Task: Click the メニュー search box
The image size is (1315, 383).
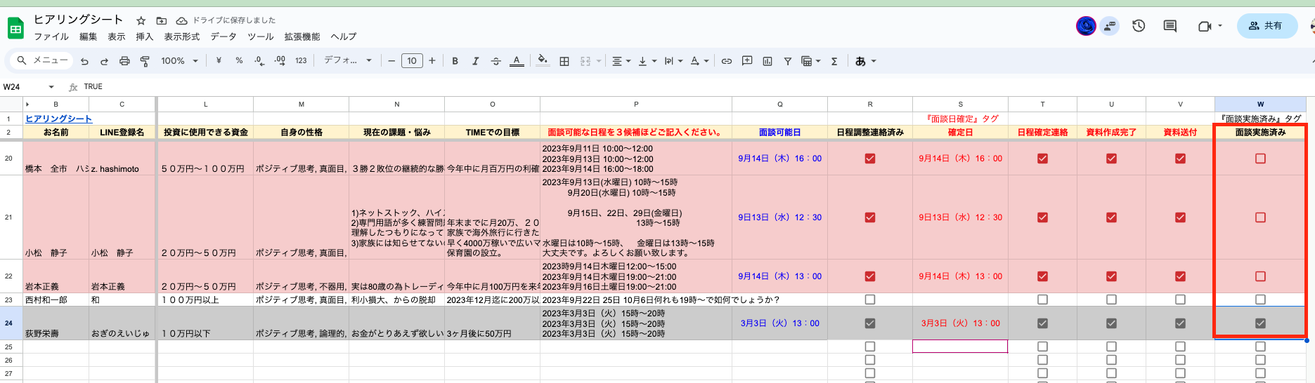Action: click(x=42, y=61)
